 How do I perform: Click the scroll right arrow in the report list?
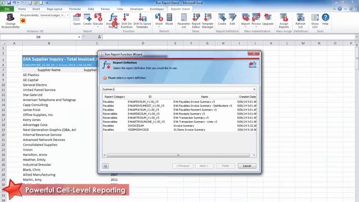(x=254, y=155)
